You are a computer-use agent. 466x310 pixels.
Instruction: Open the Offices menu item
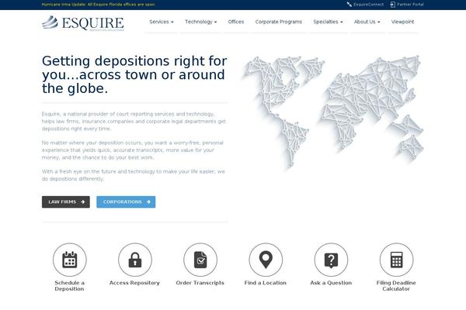tap(236, 22)
